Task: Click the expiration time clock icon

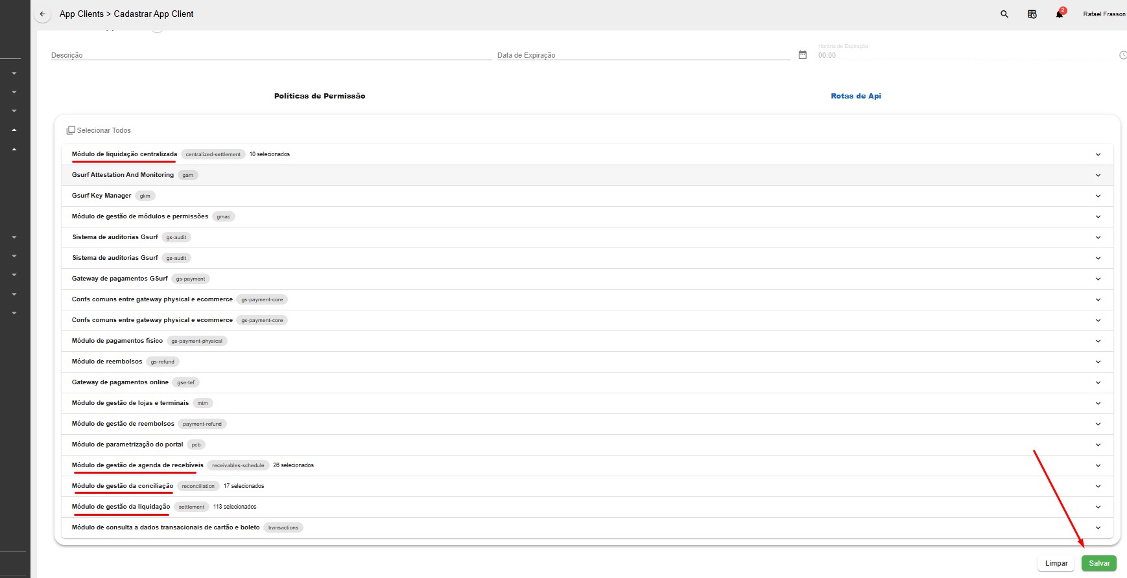Action: 1122,55
